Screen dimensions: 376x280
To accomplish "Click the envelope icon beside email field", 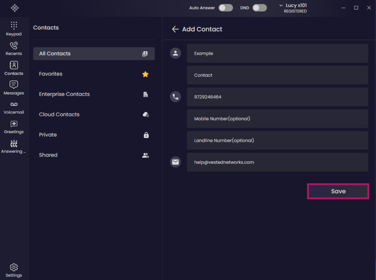I will pos(175,162).
